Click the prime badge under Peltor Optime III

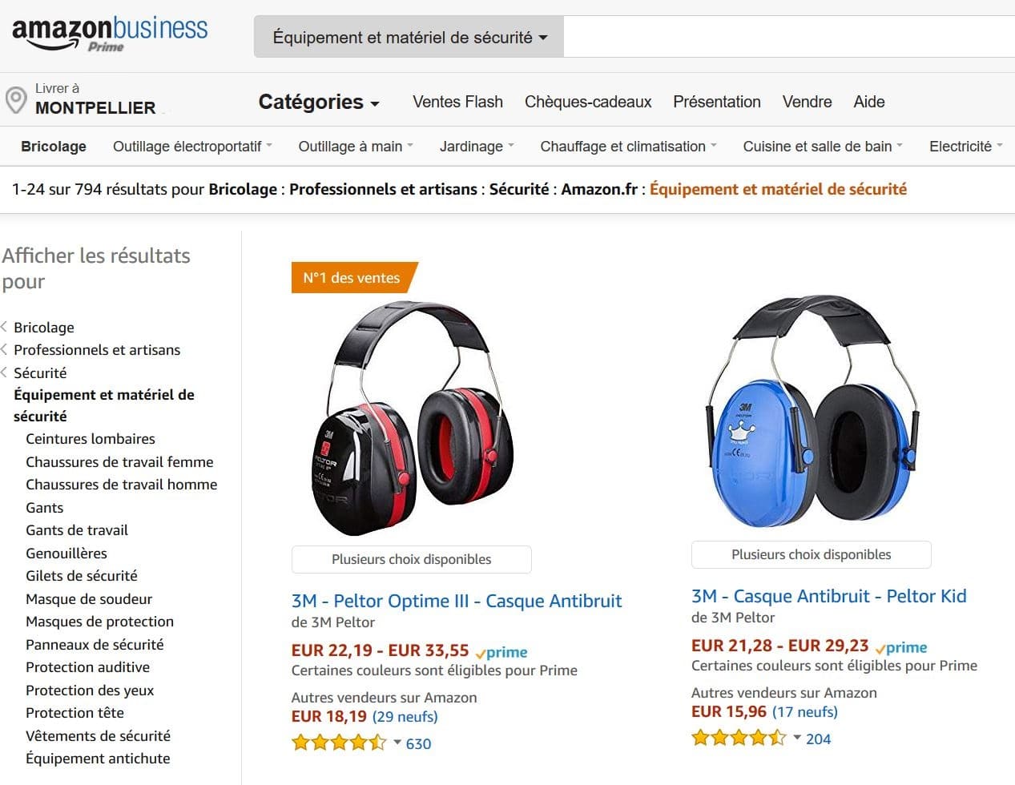click(x=501, y=652)
